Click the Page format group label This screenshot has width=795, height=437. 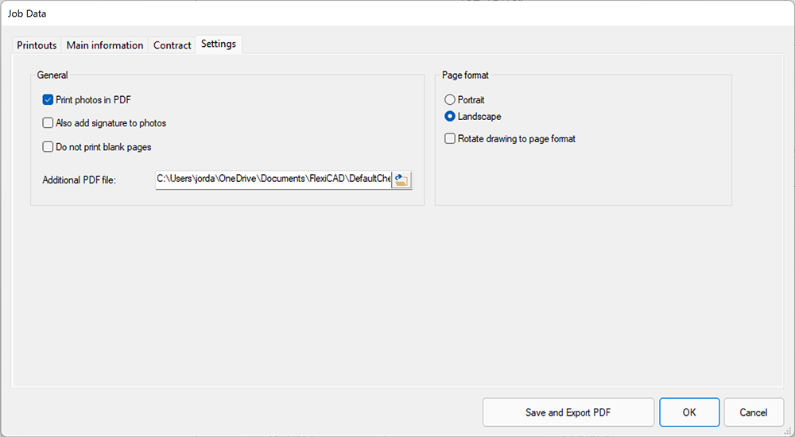465,75
